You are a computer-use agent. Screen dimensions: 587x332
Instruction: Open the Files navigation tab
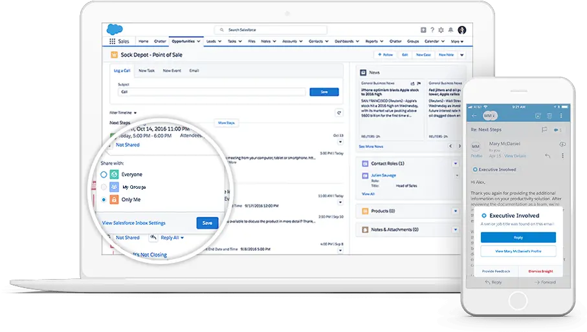(252, 41)
